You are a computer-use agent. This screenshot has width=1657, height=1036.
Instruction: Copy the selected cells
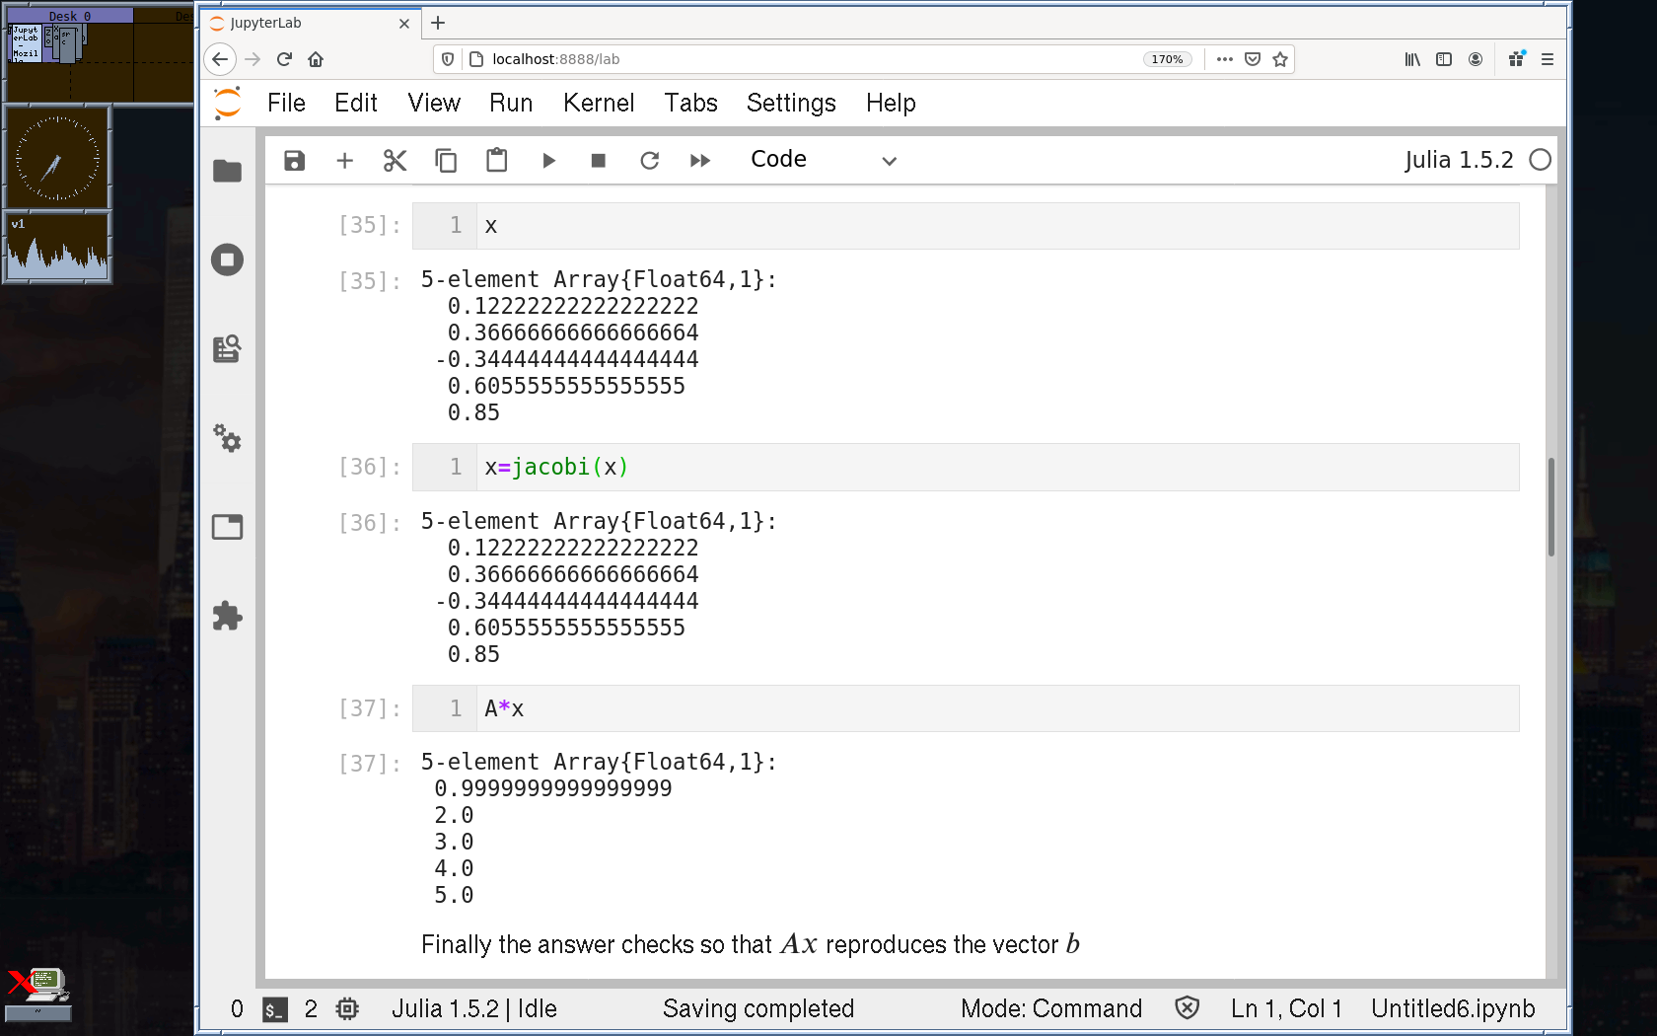[446, 161]
